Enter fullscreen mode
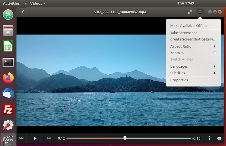Image resolution: width=226 pixels, height=146 pixels. tap(190, 12)
